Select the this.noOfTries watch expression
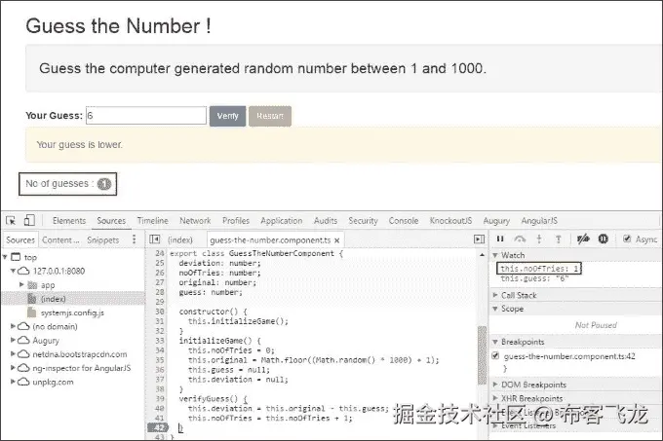 [x=539, y=269]
